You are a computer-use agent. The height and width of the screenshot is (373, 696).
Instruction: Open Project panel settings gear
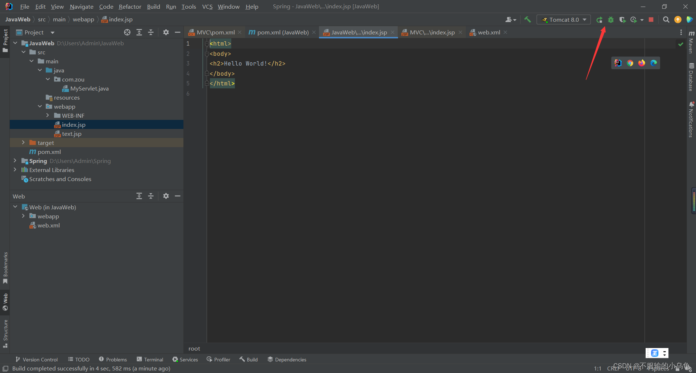pos(166,32)
